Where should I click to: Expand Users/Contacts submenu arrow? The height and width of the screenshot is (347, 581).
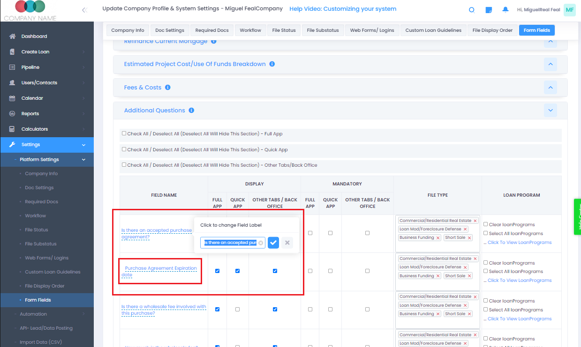83,83
